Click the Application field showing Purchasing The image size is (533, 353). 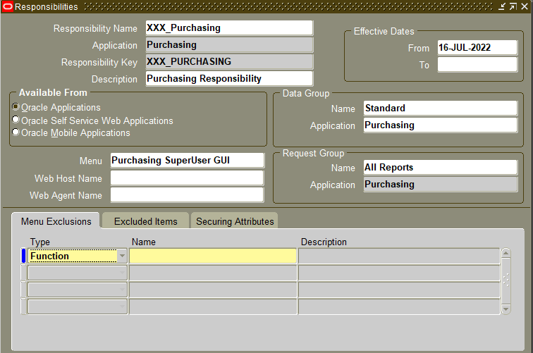point(229,45)
